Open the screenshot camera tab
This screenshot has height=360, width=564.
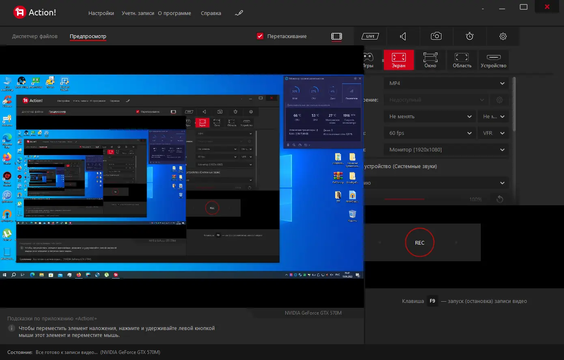point(436,36)
